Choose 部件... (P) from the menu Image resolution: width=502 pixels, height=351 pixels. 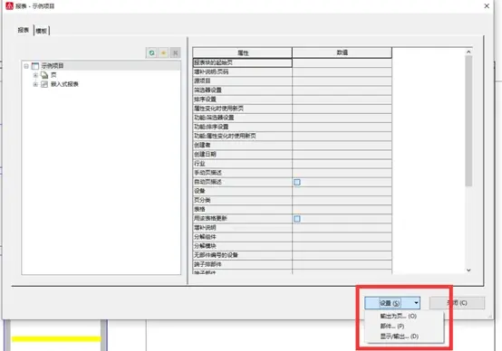coord(391,326)
